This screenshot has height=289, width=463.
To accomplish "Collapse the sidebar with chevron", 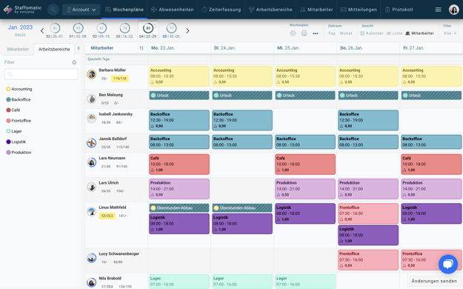I will (79, 48).
